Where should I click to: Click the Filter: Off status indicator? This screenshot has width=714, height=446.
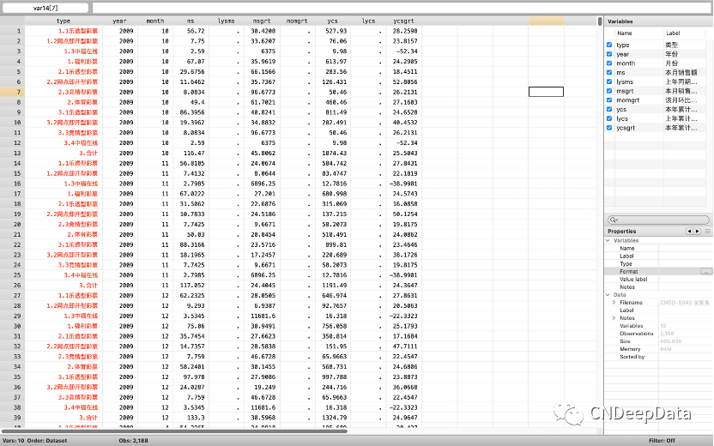662,441
